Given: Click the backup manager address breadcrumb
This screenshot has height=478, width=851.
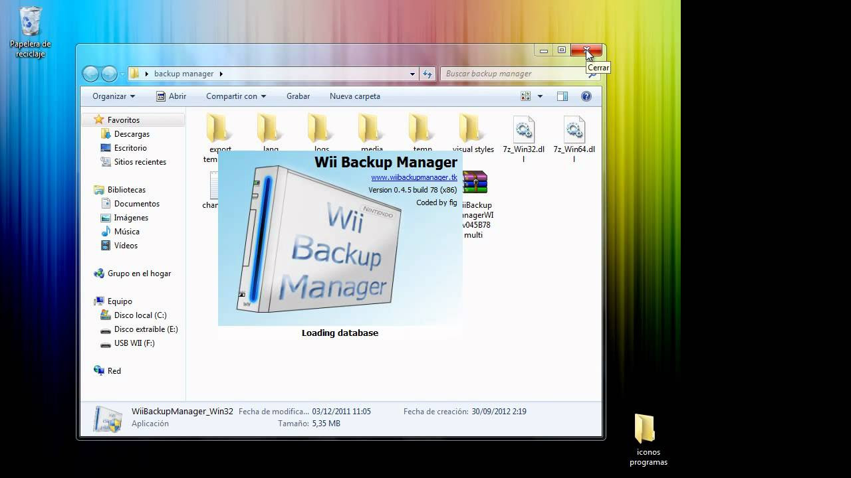Looking at the screenshot, I should (x=183, y=74).
